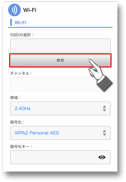Viewport: 126px width, 182px height.
Task: Focus the 暗号化キー input field
Action: [x=60, y=157]
